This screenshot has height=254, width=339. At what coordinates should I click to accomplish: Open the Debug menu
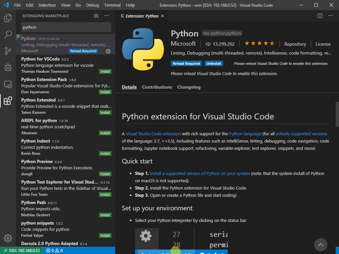point(92,5)
